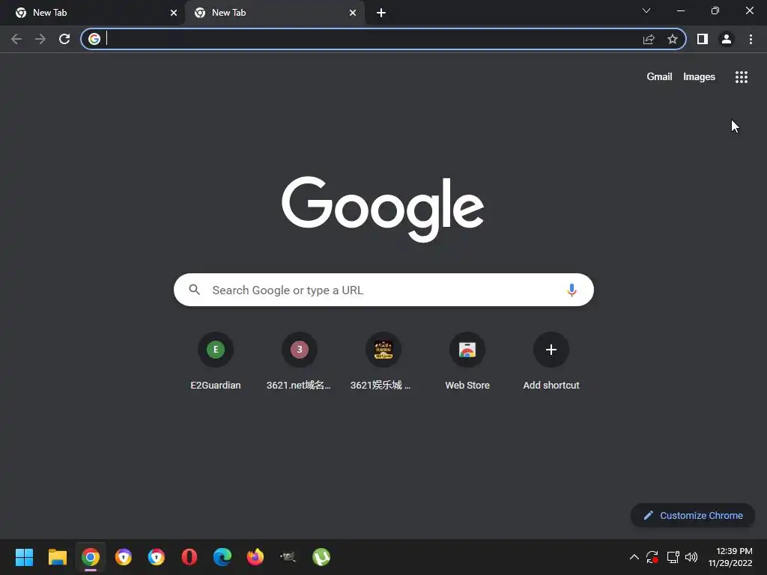Click the magnifier in the Google search box
This screenshot has height=575, width=767.
pyautogui.click(x=194, y=290)
